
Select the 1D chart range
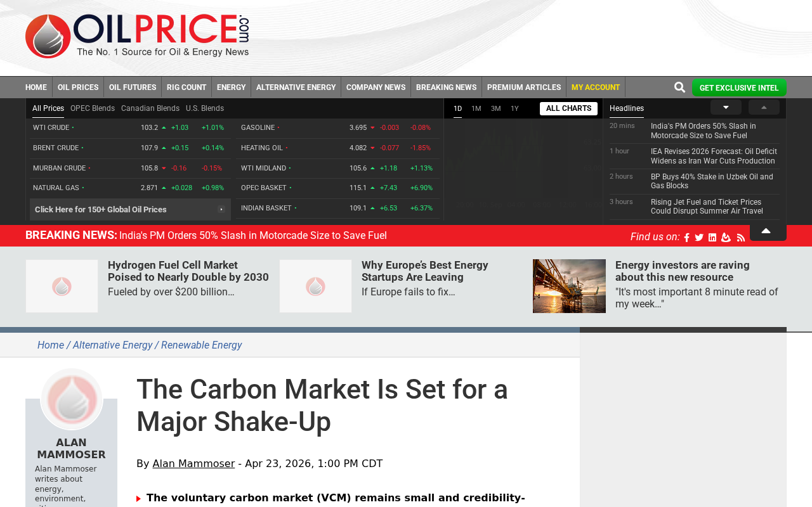(457, 108)
